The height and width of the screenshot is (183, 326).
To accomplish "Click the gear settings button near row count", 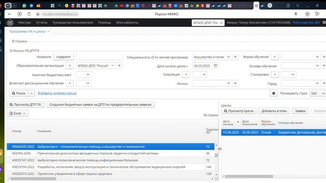I will click(274, 94).
